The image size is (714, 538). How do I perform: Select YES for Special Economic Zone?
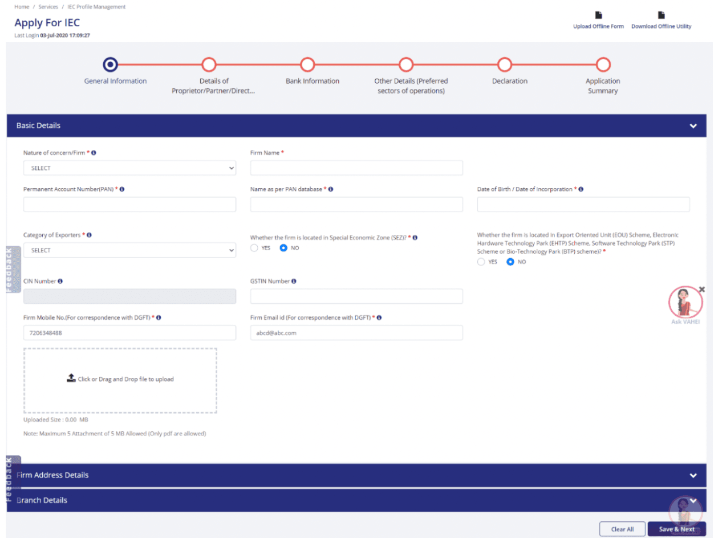click(x=254, y=248)
